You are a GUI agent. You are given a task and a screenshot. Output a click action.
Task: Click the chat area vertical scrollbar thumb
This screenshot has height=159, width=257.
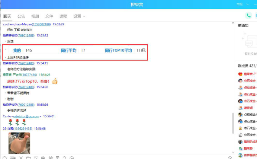click(233, 123)
